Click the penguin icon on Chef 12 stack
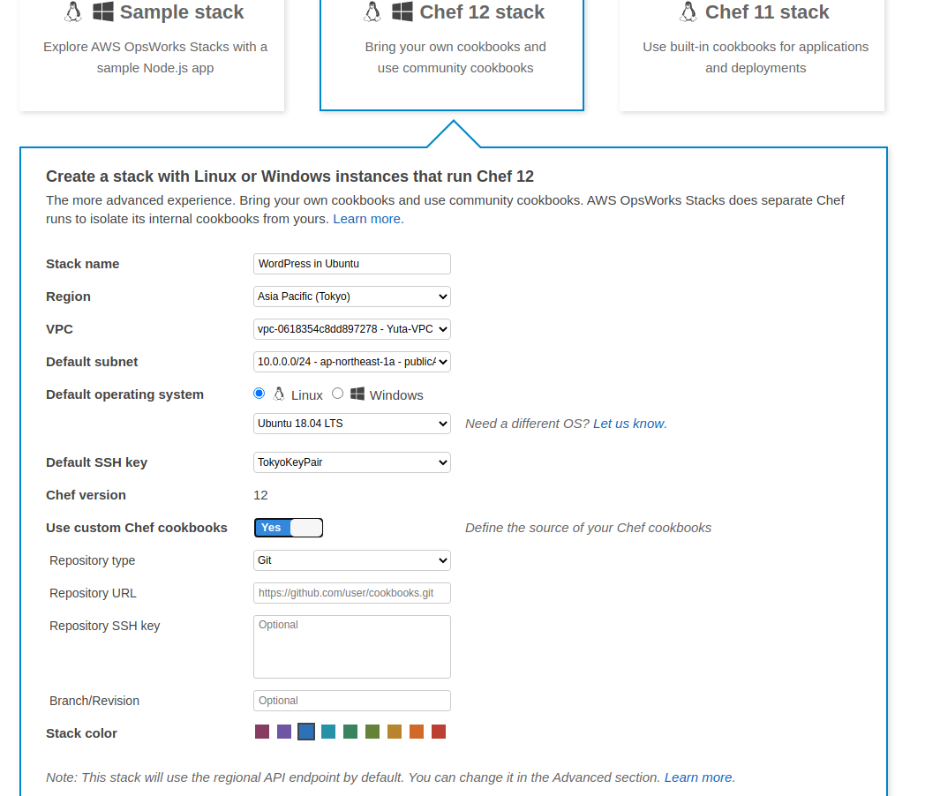Viewport: 925px width, 796px height. [372, 11]
